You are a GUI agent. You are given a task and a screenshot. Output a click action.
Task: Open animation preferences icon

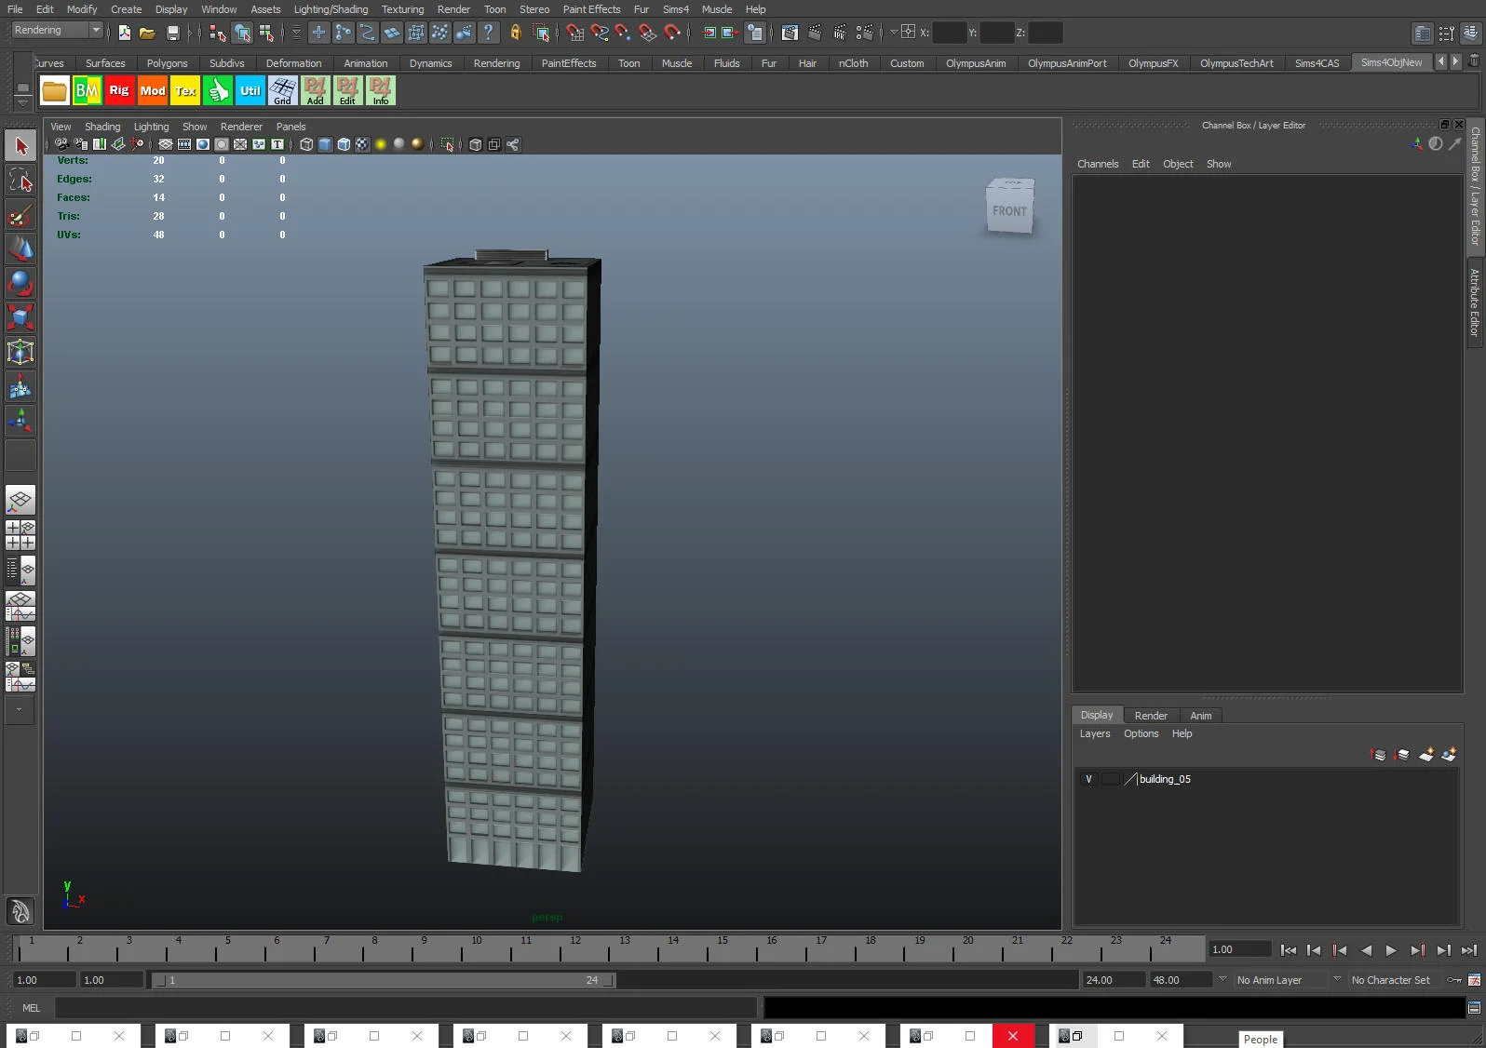(1474, 980)
